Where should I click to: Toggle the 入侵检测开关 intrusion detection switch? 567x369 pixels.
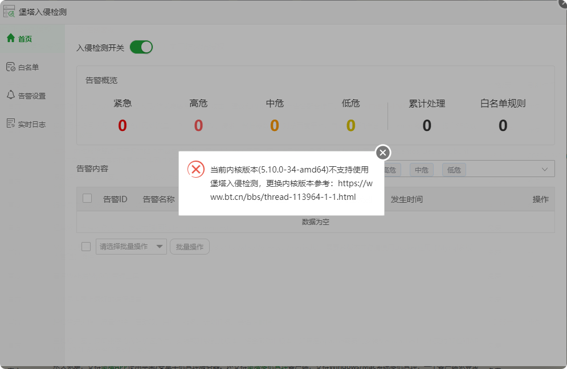141,47
